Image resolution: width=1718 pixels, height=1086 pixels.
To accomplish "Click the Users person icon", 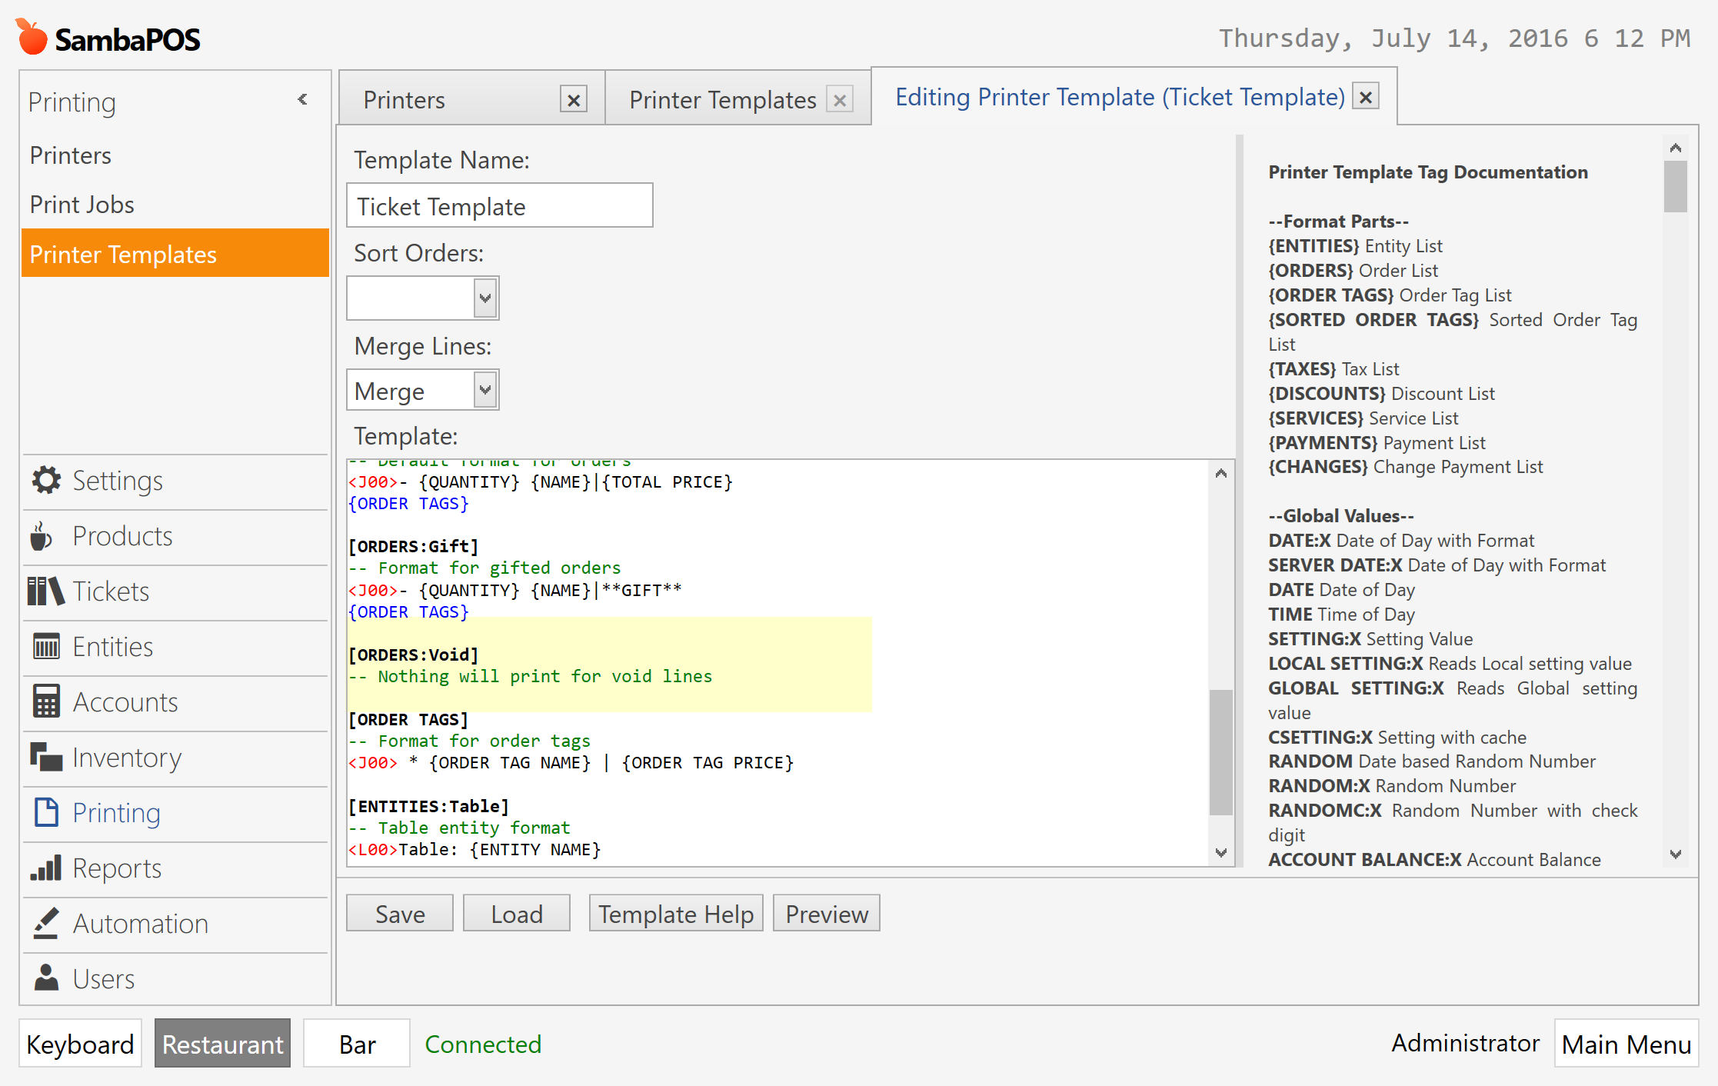I will click(46, 978).
